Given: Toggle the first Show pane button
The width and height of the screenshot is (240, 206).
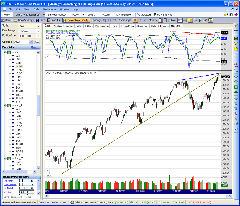Looking at the screenshot, I should [180, 20].
